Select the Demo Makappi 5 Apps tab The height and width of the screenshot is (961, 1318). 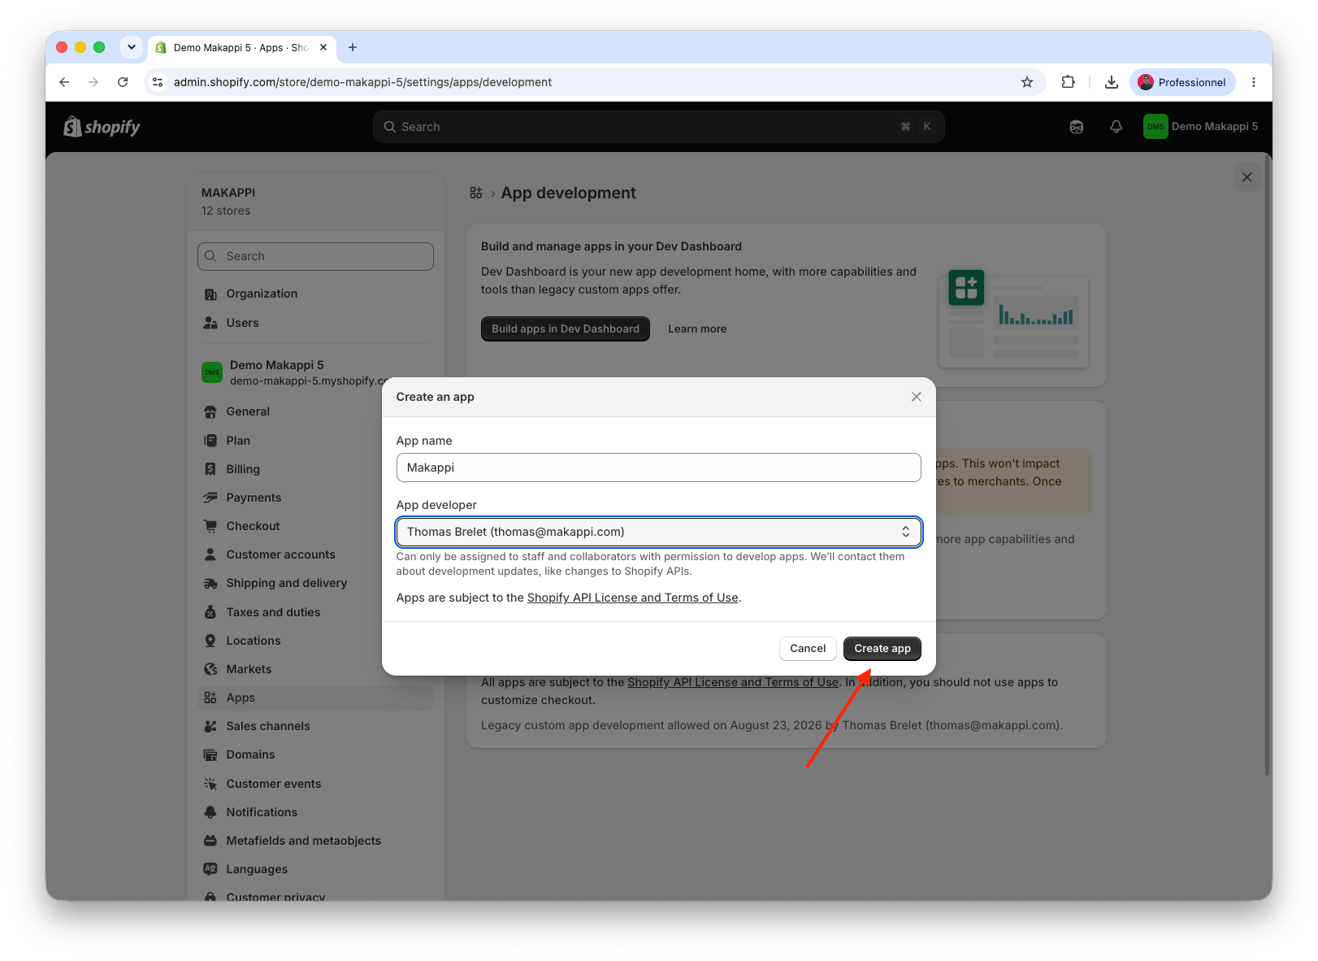pyautogui.click(x=242, y=47)
